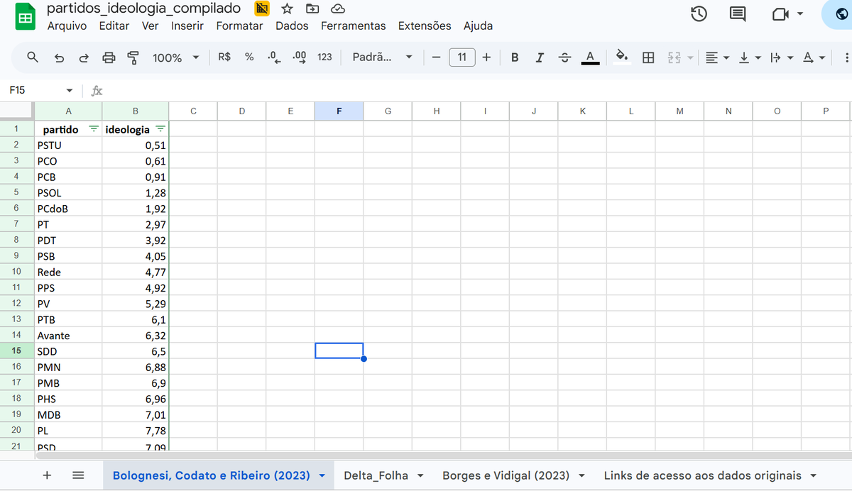Click the document title partidos_ideologia_compilado

[143, 9]
